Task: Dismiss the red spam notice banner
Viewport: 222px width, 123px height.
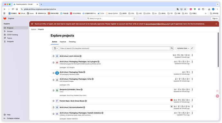Action: click(x=216, y=24)
